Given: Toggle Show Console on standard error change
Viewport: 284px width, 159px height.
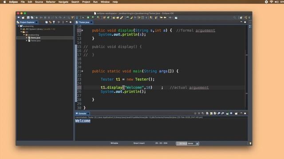Looking at the screenshot, I should coord(223,114).
